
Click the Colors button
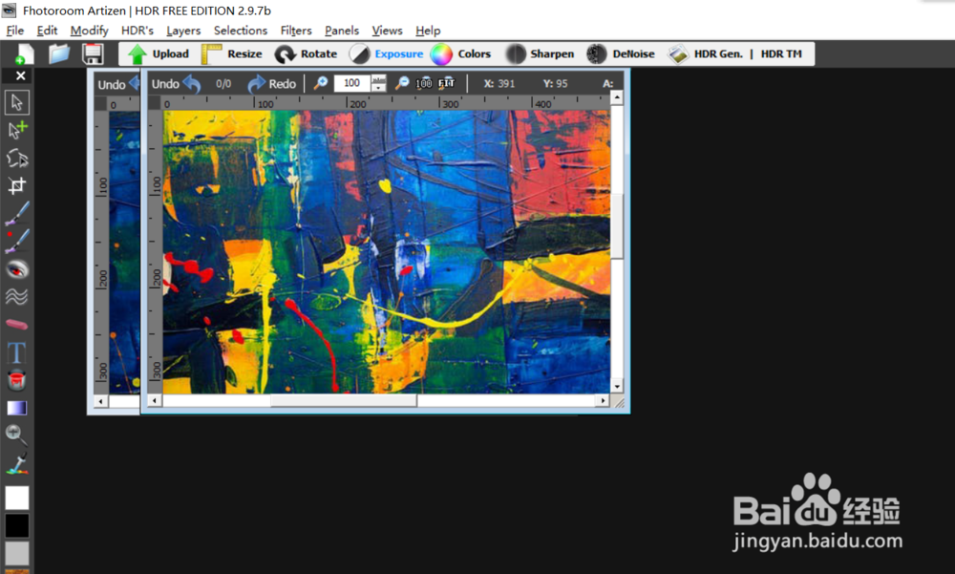460,54
